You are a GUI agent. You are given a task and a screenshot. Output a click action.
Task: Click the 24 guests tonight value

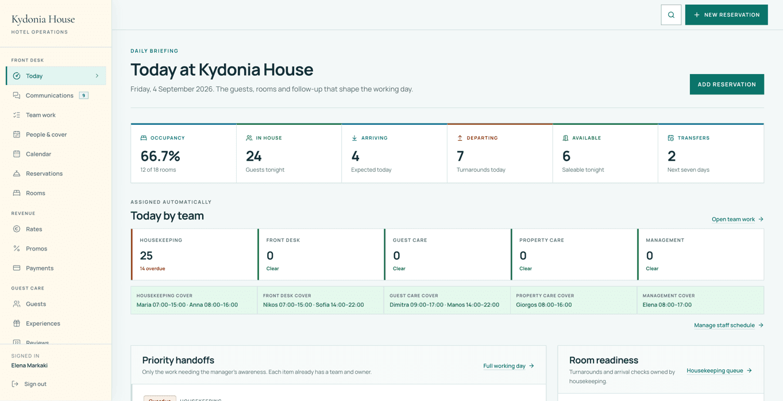pos(254,156)
